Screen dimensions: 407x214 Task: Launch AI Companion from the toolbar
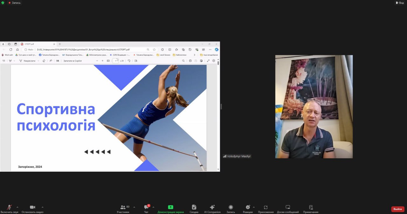coord(212,209)
